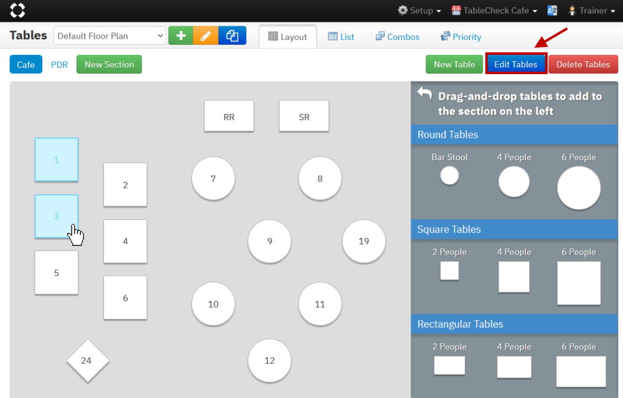Click the Edit Tables button
623x398 pixels.
pos(516,64)
